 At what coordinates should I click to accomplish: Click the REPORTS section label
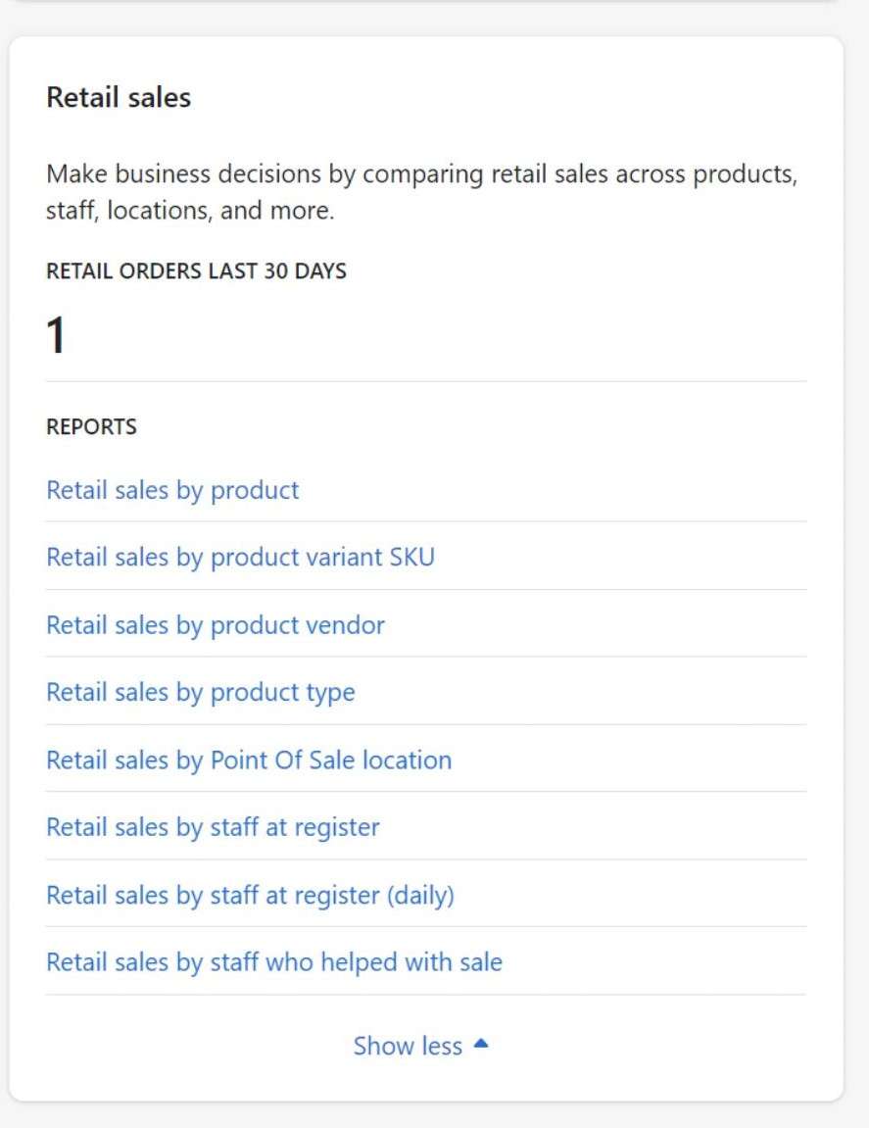(x=91, y=426)
